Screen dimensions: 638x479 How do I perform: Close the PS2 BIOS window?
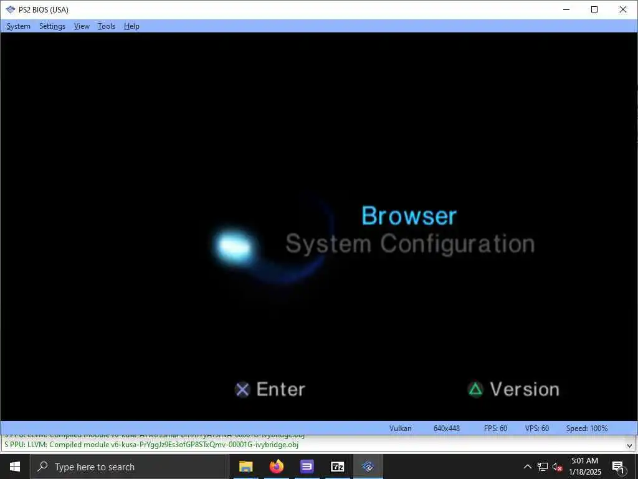(622, 9)
